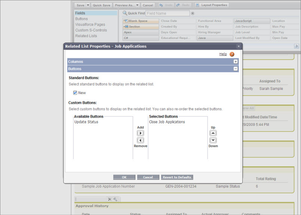The height and width of the screenshot is (215, 301).
Task: Click the C# field in palette
Action: click(141, 38)
